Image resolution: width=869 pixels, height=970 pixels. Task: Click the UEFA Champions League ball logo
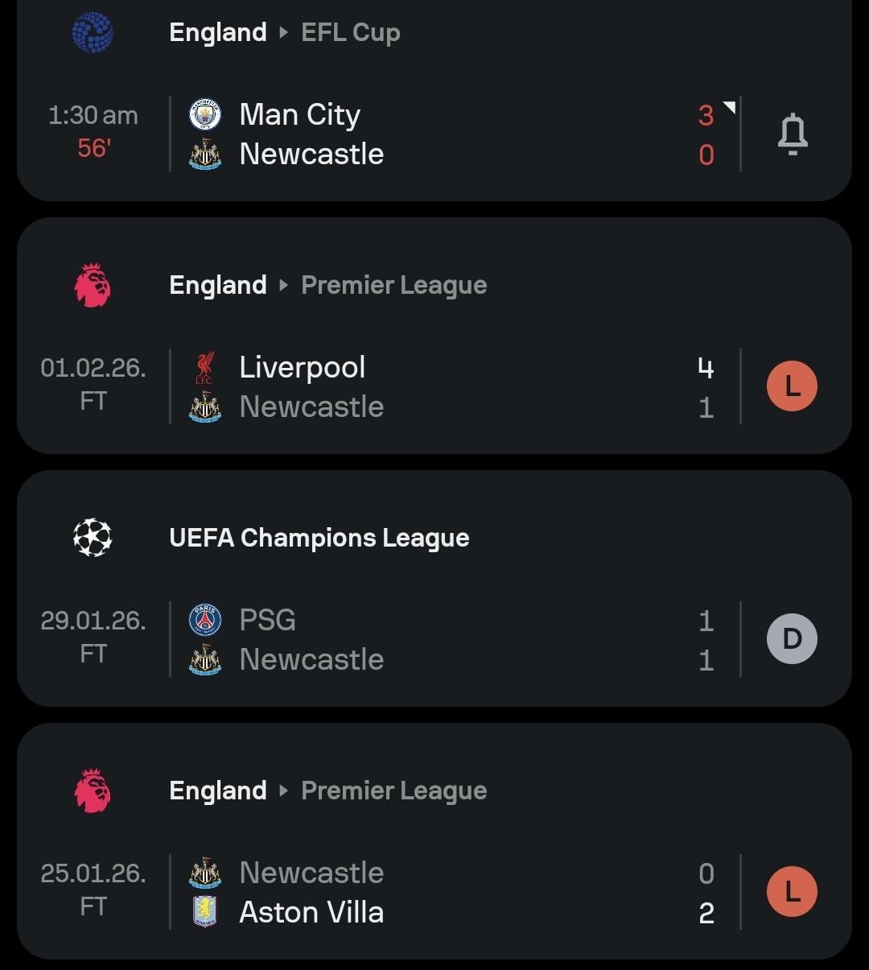tap(93, 538)
